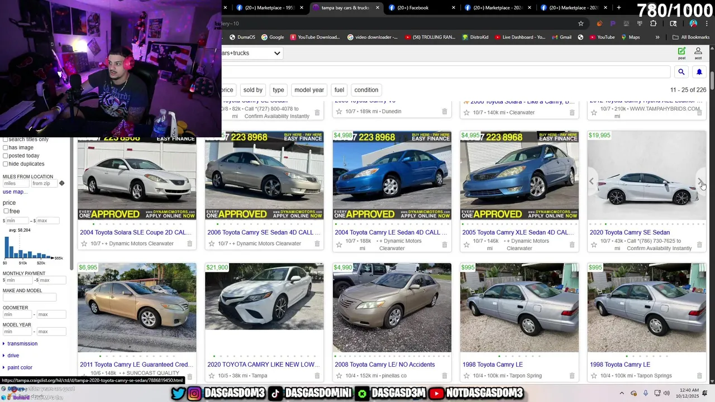The image size is (715, 402).
Task: Click the use map... link
Action: tap(15, 192)
